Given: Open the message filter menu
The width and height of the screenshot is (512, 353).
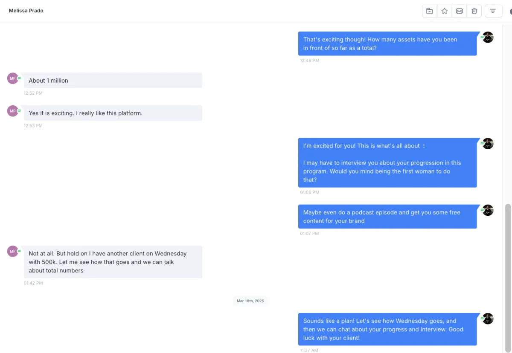Looking at the screenshot, I should (493, 11).
